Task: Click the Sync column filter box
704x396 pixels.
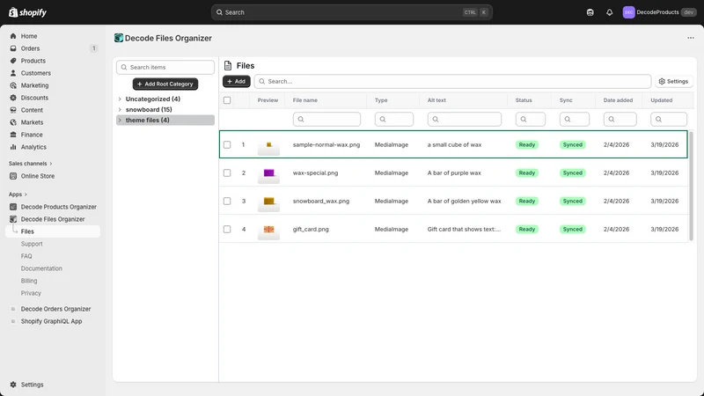Action: click(575, 119)
